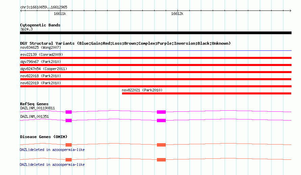This screenshot has height=175, width=301.
Task: Select right magenta exon of DAZL NM_001351
Action: coord(161,121)
